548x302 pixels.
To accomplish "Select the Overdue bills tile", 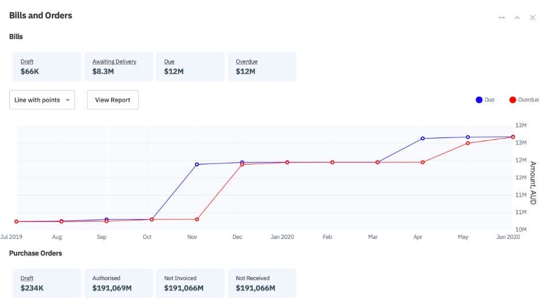I will [x=262, y=67].
